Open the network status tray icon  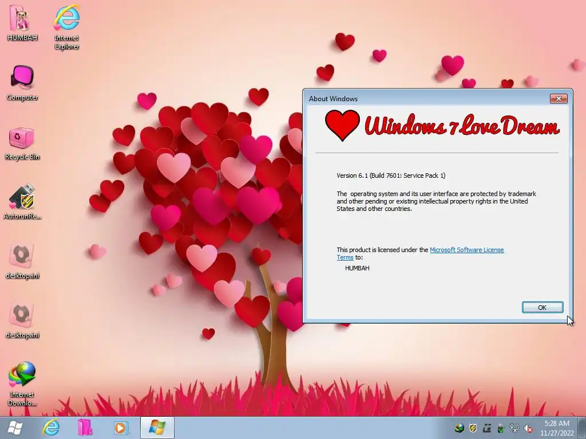click(x=514, y=428)
